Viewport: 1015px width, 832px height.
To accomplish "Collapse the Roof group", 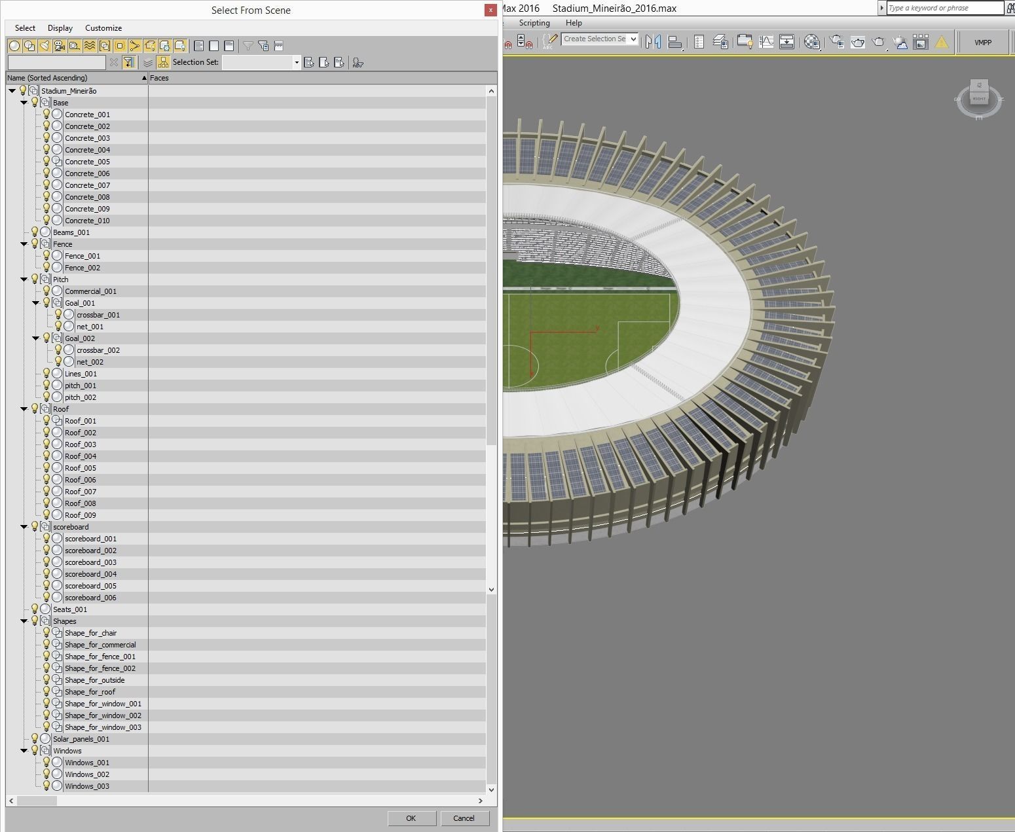I will pyautogui.click(x=24, y=409).
